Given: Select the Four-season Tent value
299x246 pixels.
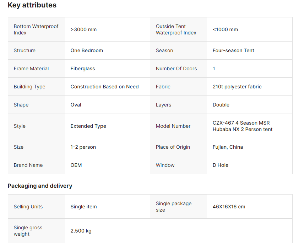Looking at the screenshot, I should click(x=233, y=50).
